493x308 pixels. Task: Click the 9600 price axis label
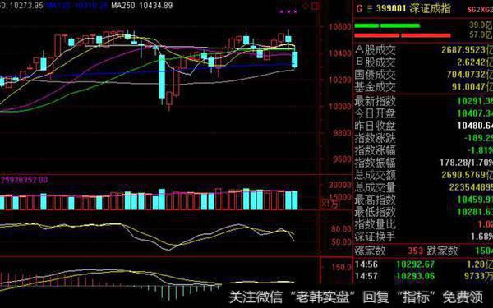pyautogui.click(x=342, y=159)
